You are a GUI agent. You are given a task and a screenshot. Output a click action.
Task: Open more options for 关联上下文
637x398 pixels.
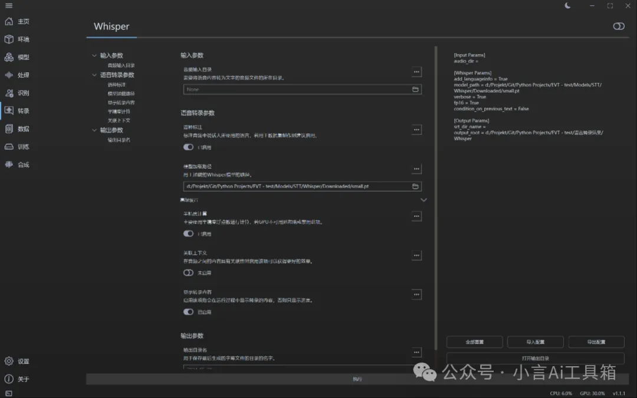coord(416,255)
